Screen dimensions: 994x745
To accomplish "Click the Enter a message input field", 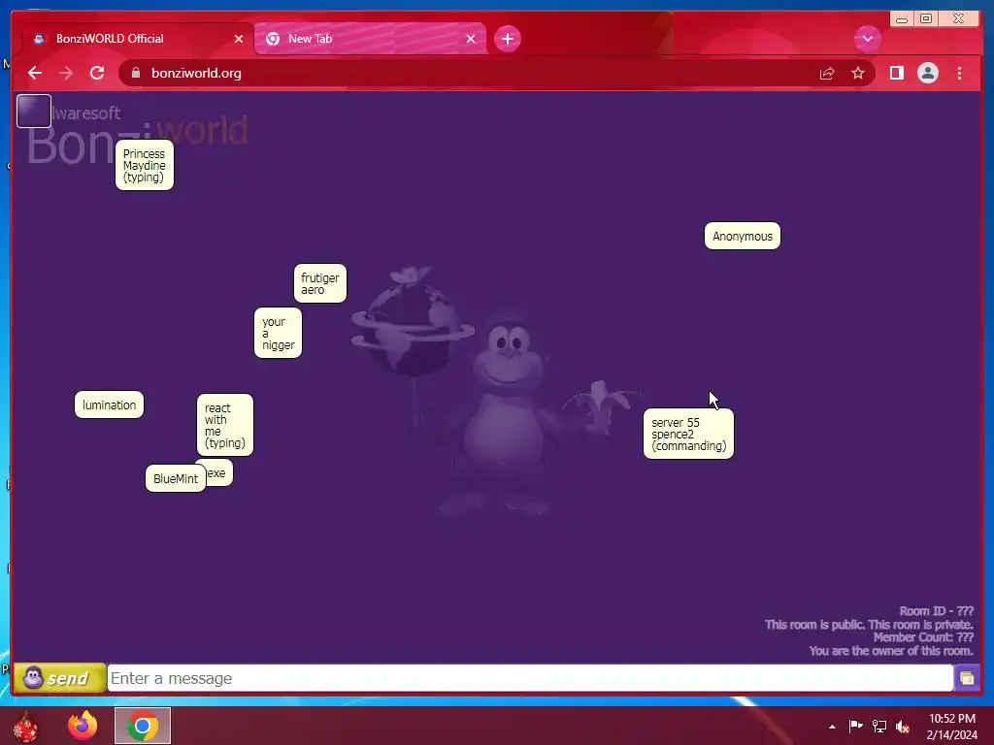I will (530, 678).
